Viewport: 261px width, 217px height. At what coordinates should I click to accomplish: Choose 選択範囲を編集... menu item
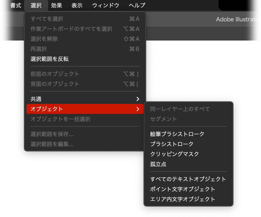(85, 144)
